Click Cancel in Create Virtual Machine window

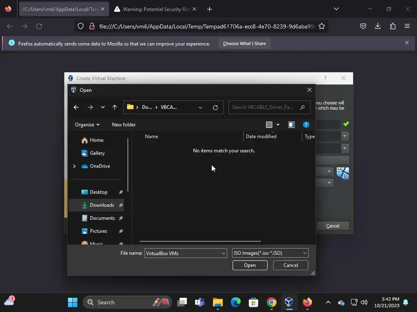[x=333, y=226]
